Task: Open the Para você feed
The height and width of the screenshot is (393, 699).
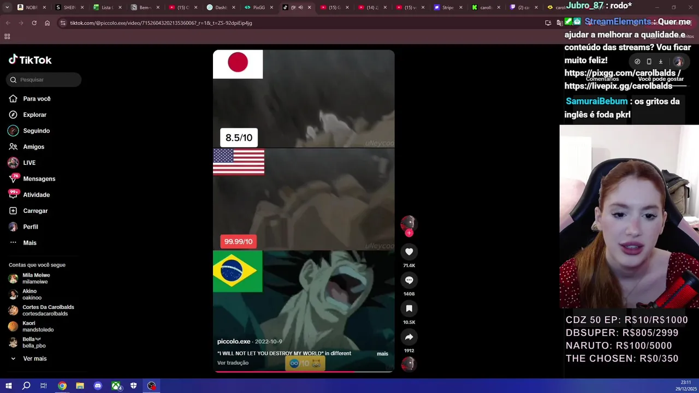Action: (29, 99)
